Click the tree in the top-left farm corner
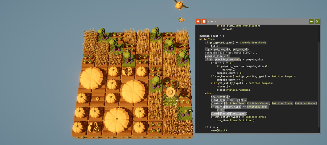This screenshot has width=327, height=145. (102, 32)
